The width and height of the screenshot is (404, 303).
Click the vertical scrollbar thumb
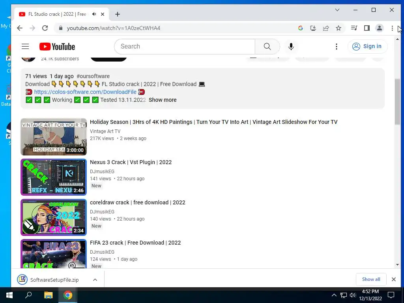(x=398, y=101)
